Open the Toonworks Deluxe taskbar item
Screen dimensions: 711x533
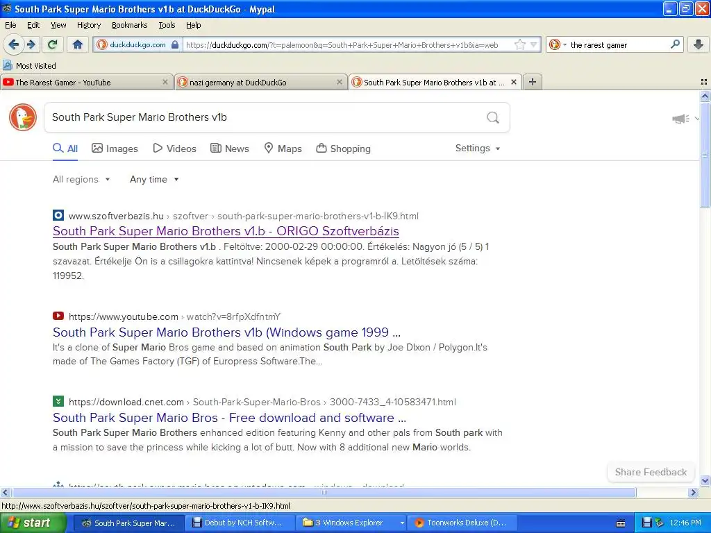[463, 523]
